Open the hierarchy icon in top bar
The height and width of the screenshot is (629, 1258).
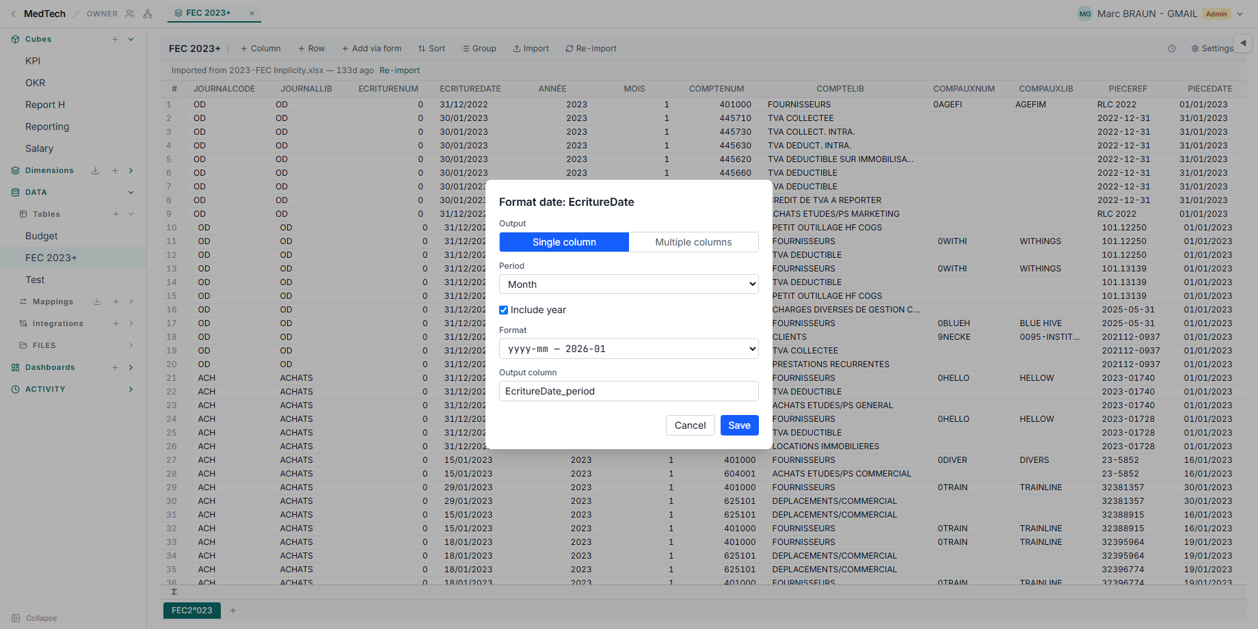(x=148, y=14)
